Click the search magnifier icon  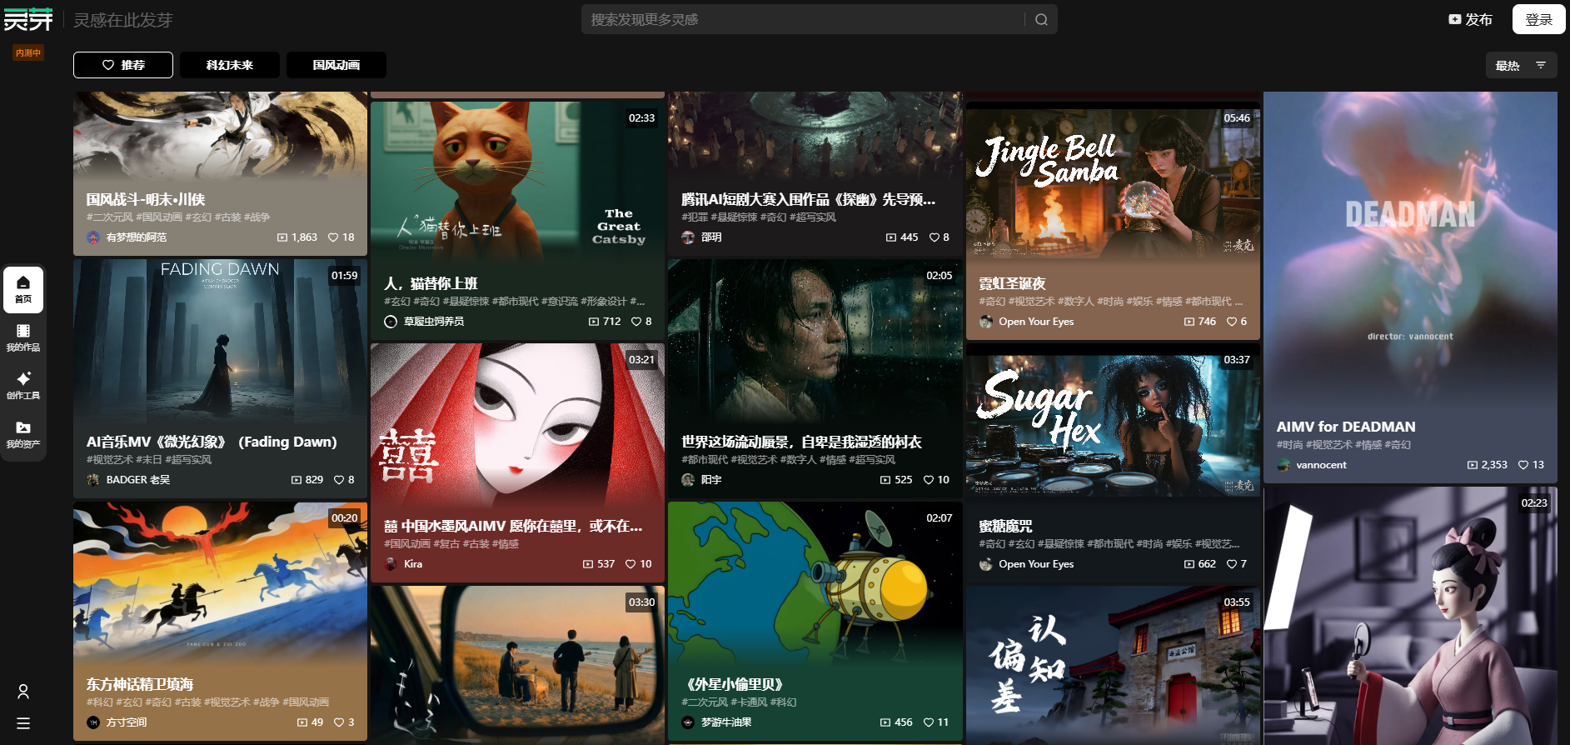pyautogui.click(x=1041, y=20)
